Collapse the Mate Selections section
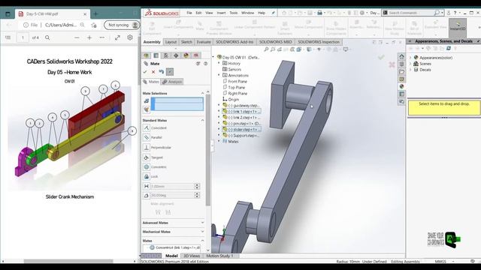Viewport: 481px width, 270px height. tap(202, 93)
